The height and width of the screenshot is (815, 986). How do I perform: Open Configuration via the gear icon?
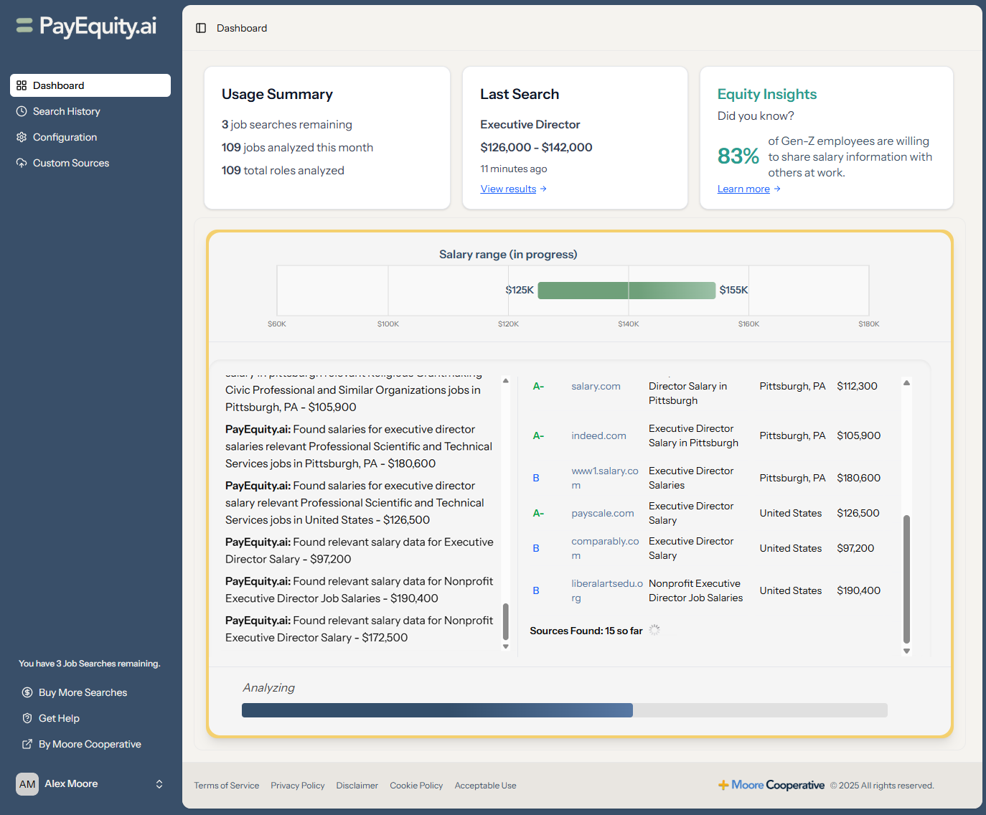(x=22, y=137)
